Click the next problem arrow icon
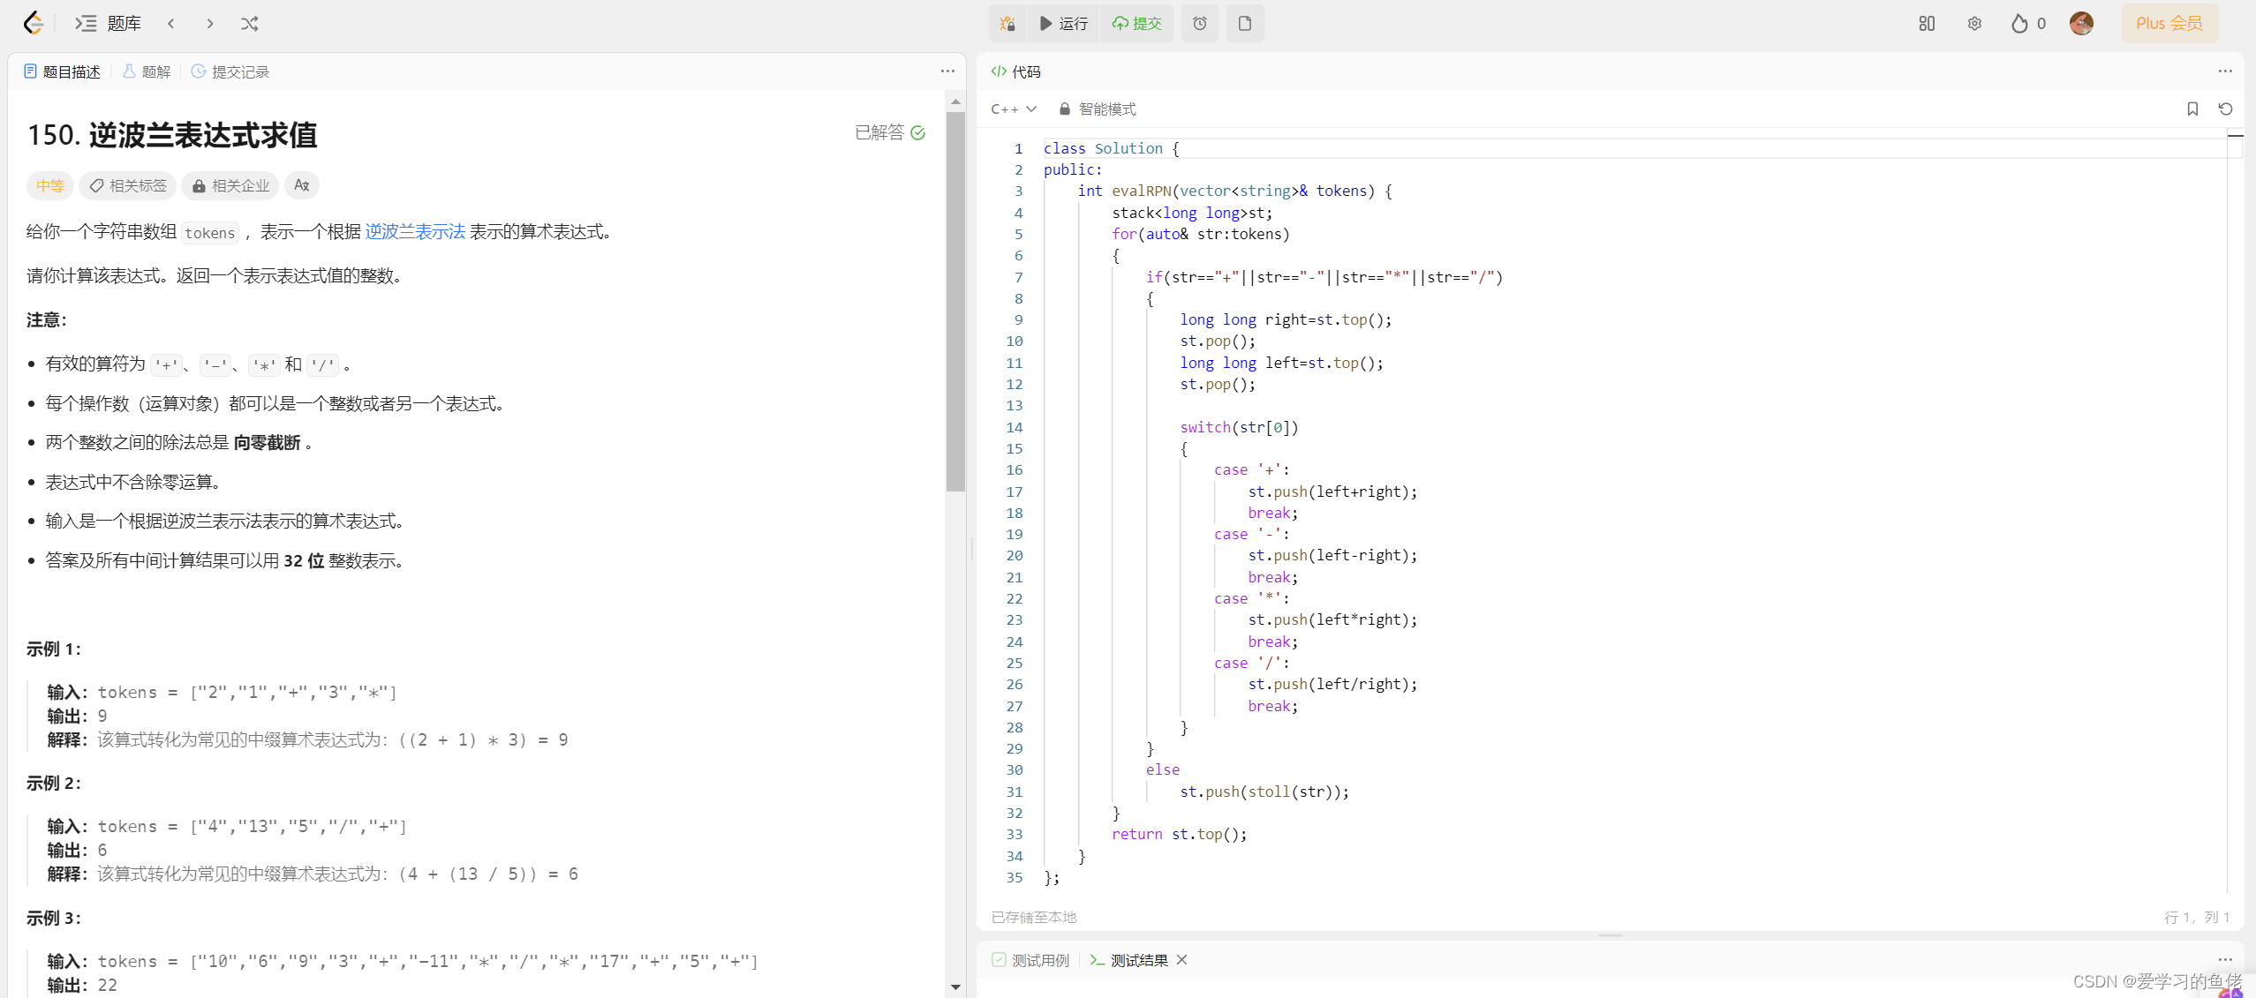 point(212,23)
